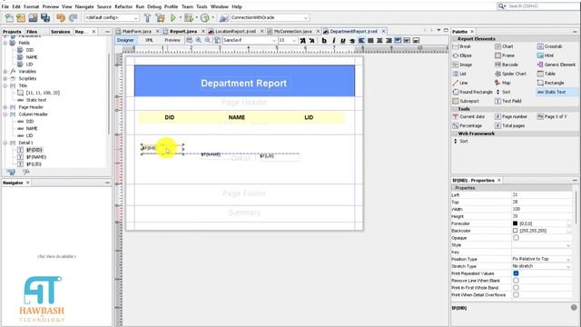The image size is (581, 327).
Task: Run the project with green play icon
Action: [173, 17]
